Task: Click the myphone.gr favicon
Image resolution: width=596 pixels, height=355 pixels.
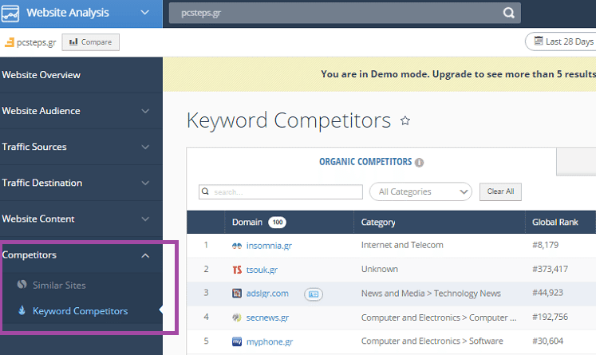Action: pyautogui.click(x=237, y=341)
